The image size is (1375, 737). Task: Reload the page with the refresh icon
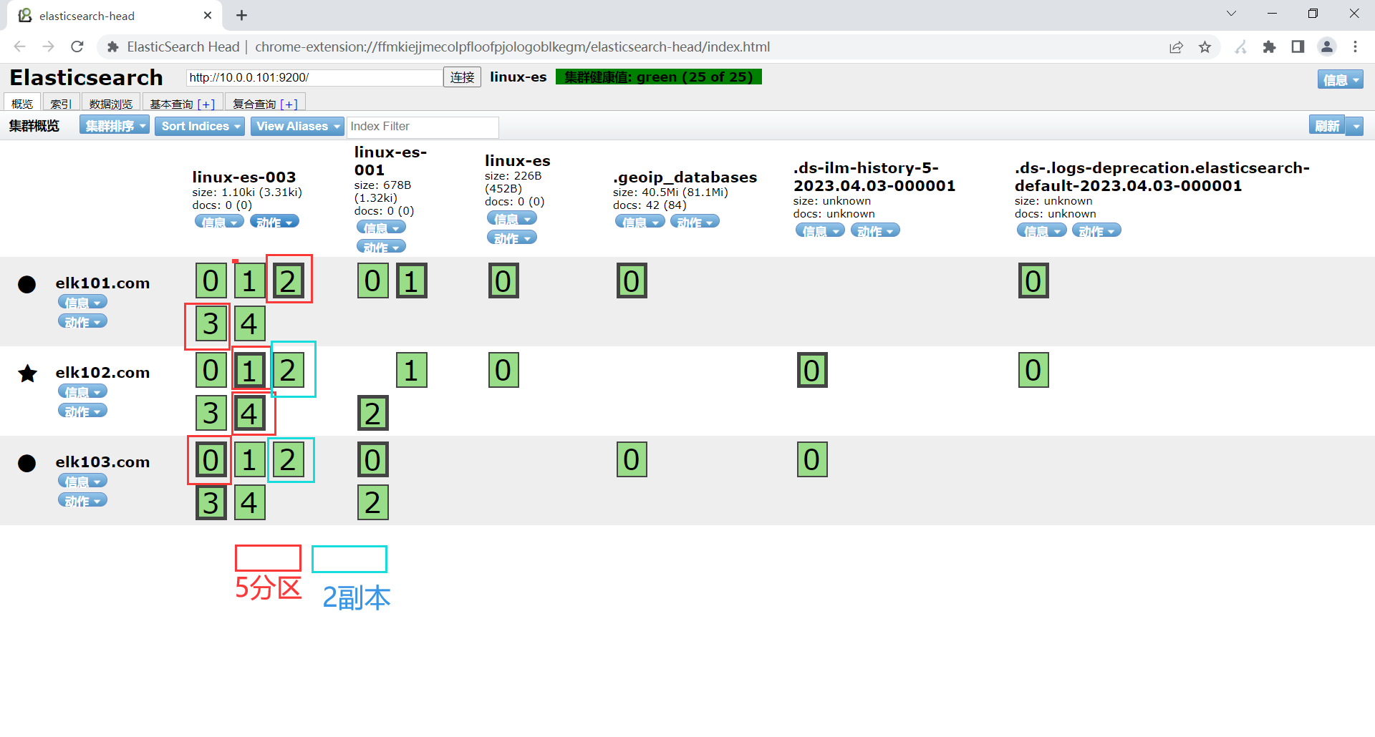[77, 47]
